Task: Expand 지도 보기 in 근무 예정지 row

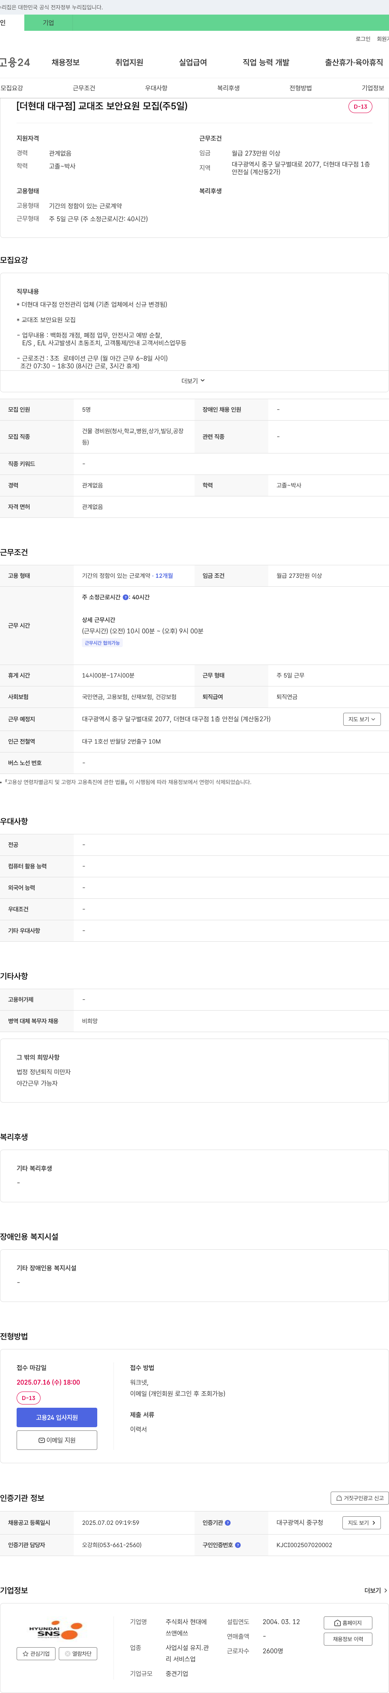Action: click(x=361, y=719)
